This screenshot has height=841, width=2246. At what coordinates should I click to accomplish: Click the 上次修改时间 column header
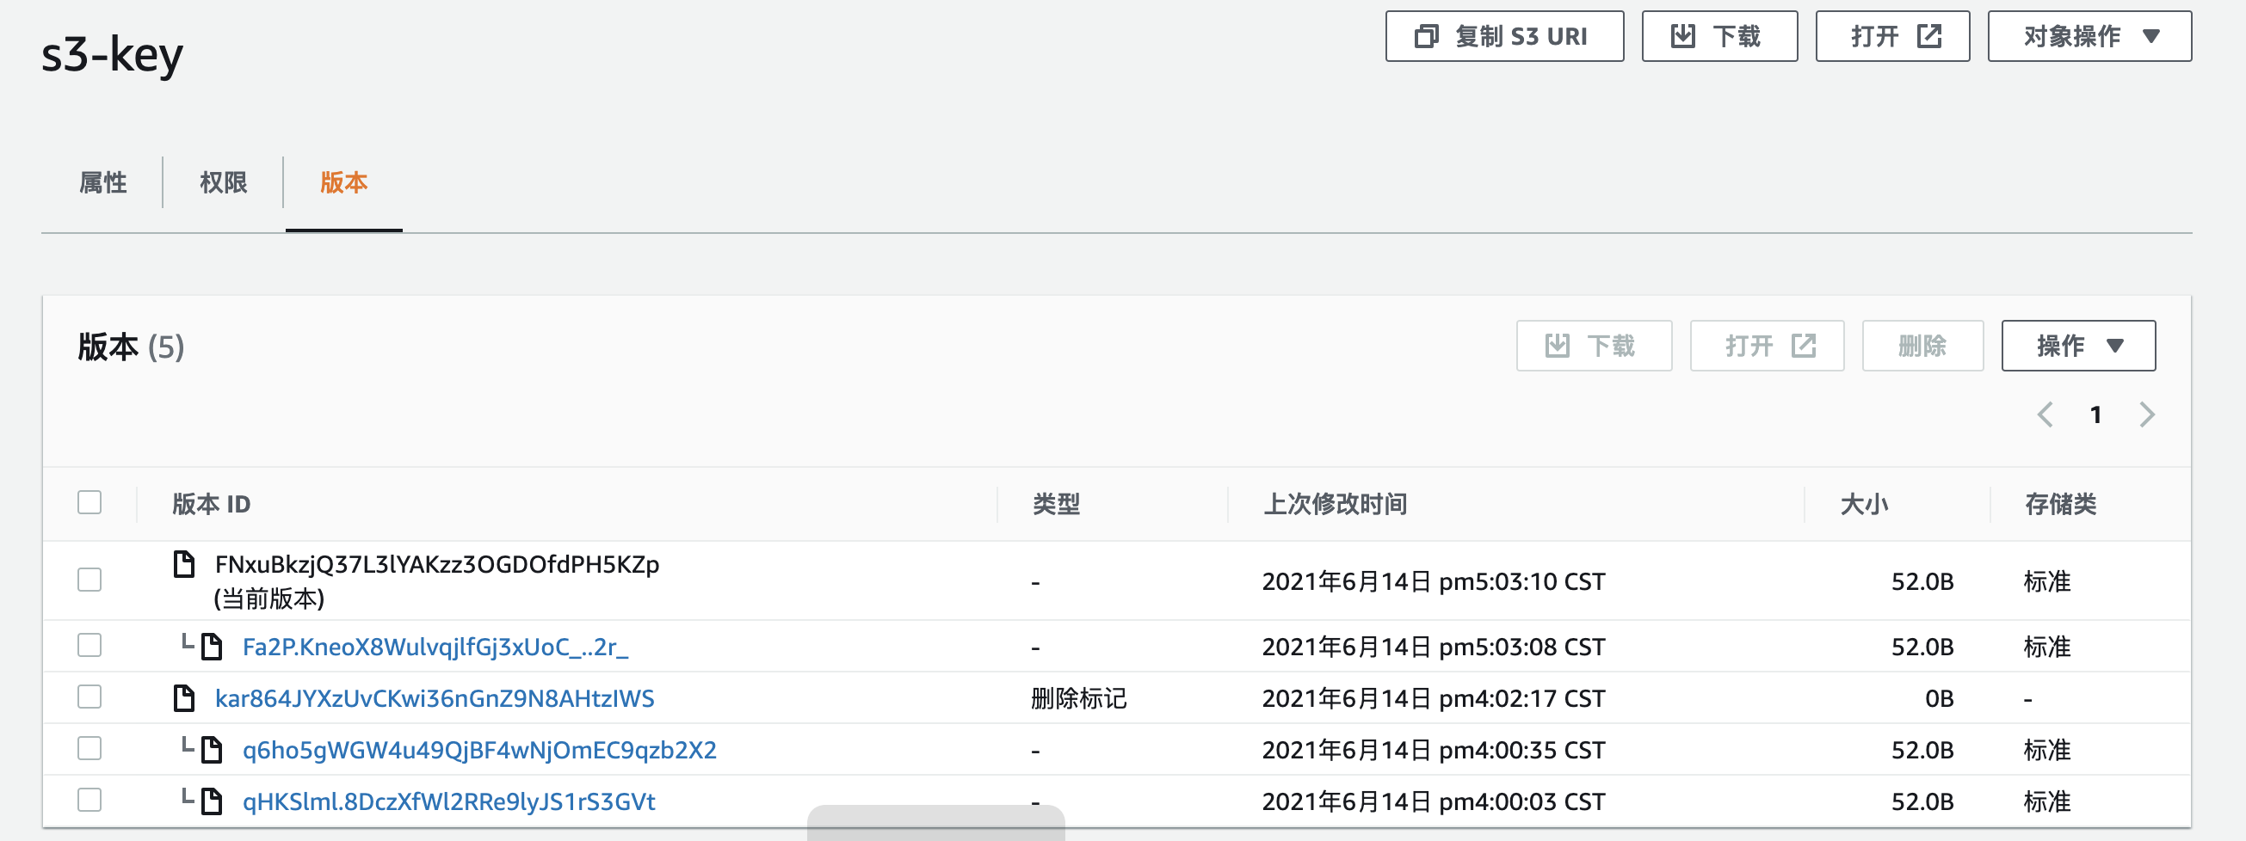1334,504
